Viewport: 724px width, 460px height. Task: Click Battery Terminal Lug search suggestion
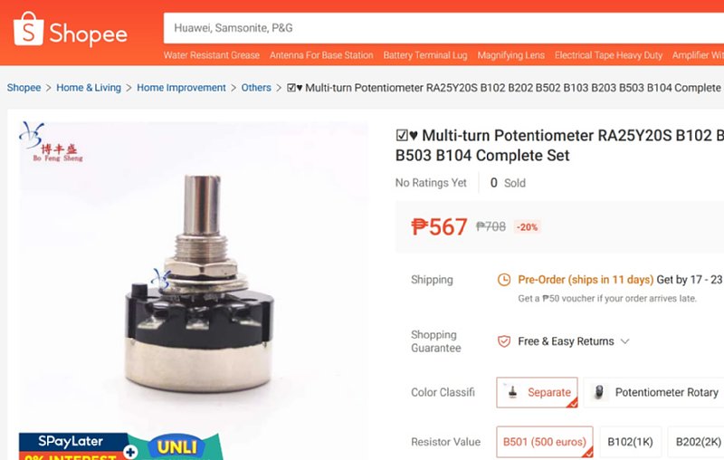tap(425, 55)
